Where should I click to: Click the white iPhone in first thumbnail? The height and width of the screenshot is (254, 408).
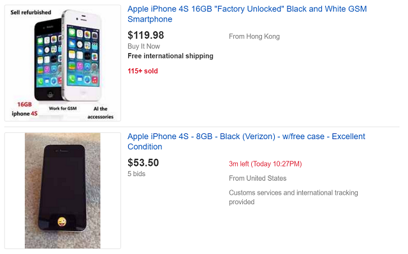[82, 56]
